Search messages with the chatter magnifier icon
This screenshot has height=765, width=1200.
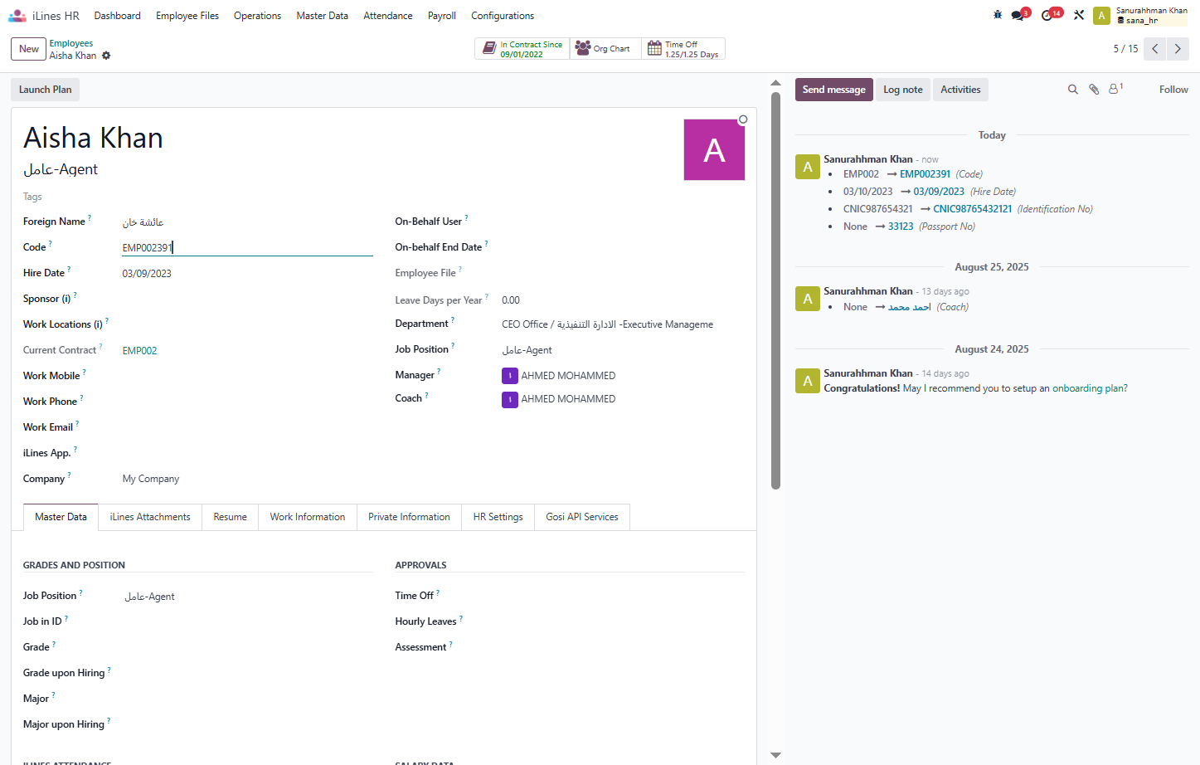(x=1072, y=90)
